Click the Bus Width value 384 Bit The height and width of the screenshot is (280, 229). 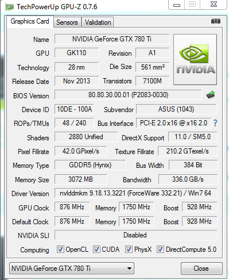pos(193,165)
